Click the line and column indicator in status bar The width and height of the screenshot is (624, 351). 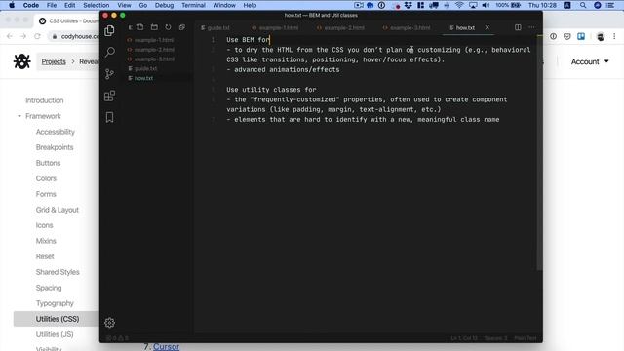[464, 338]
